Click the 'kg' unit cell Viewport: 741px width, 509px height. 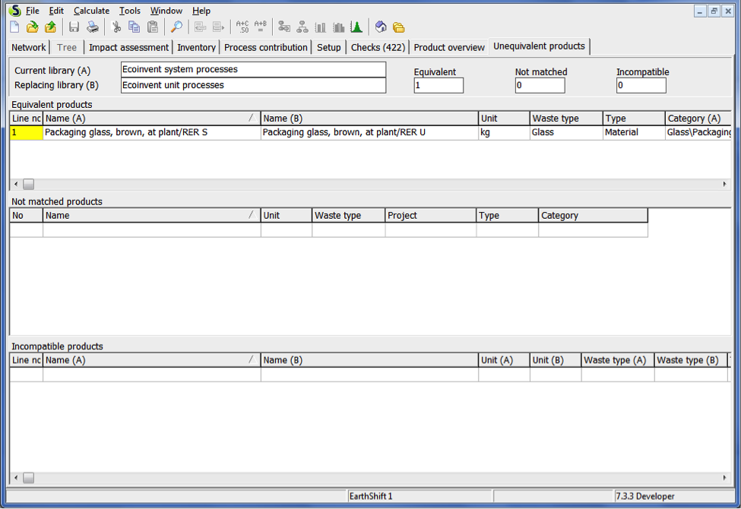[x=504, y=132]
